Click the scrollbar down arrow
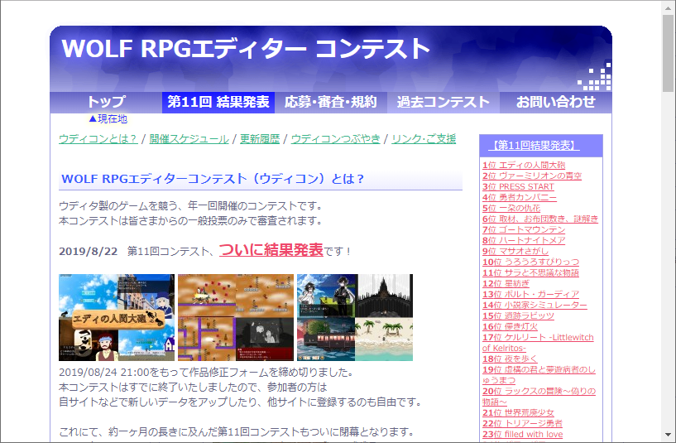 point(669,436)
